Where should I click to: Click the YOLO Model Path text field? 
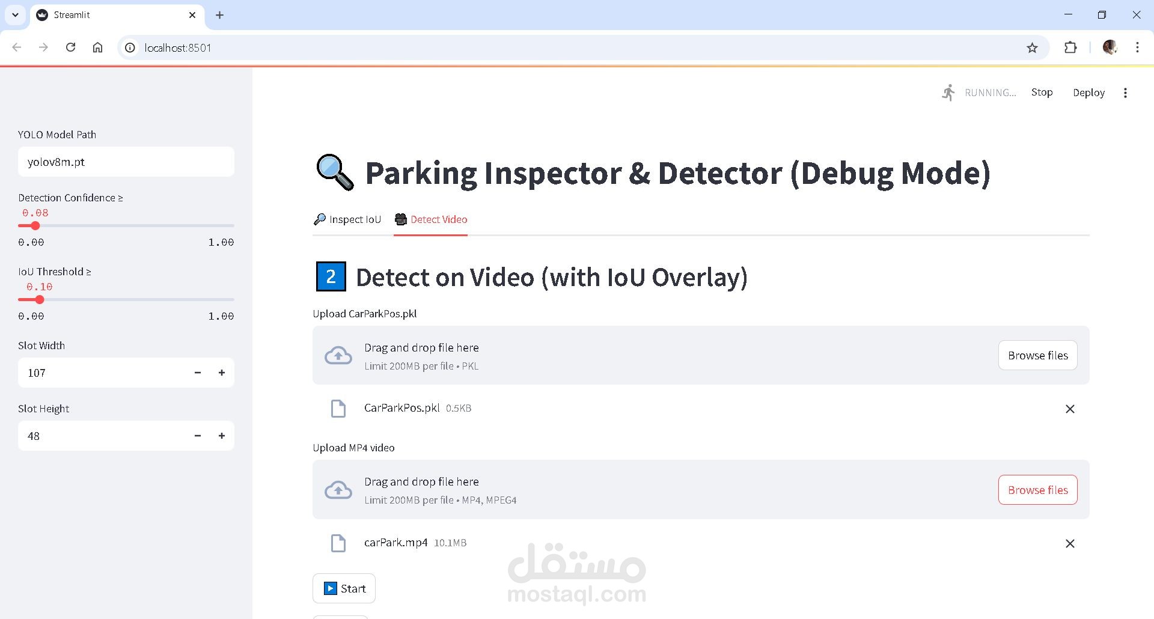[126, 162]
